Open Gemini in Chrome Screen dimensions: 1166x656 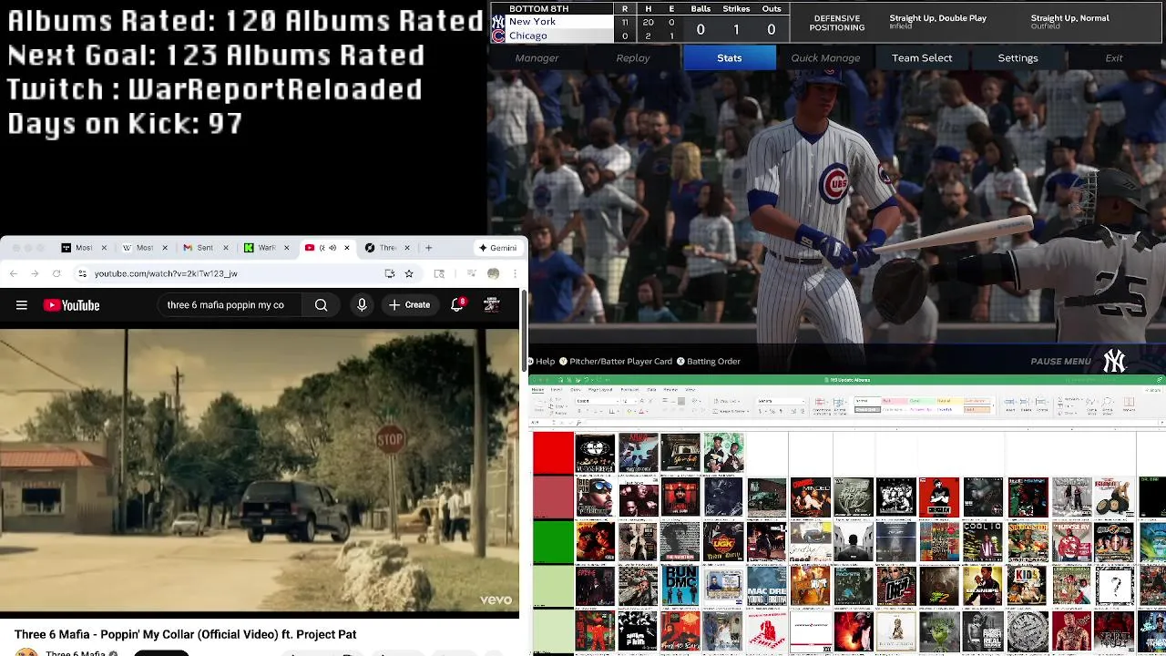tap(498, 248)
